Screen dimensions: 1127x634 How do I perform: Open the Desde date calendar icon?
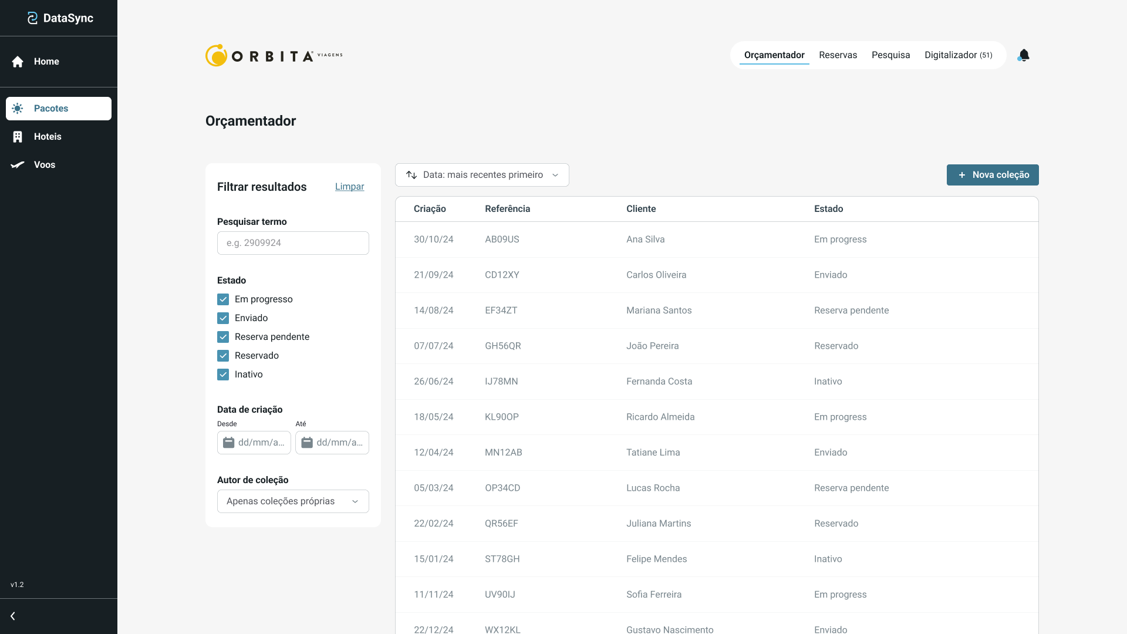[229, 443]
